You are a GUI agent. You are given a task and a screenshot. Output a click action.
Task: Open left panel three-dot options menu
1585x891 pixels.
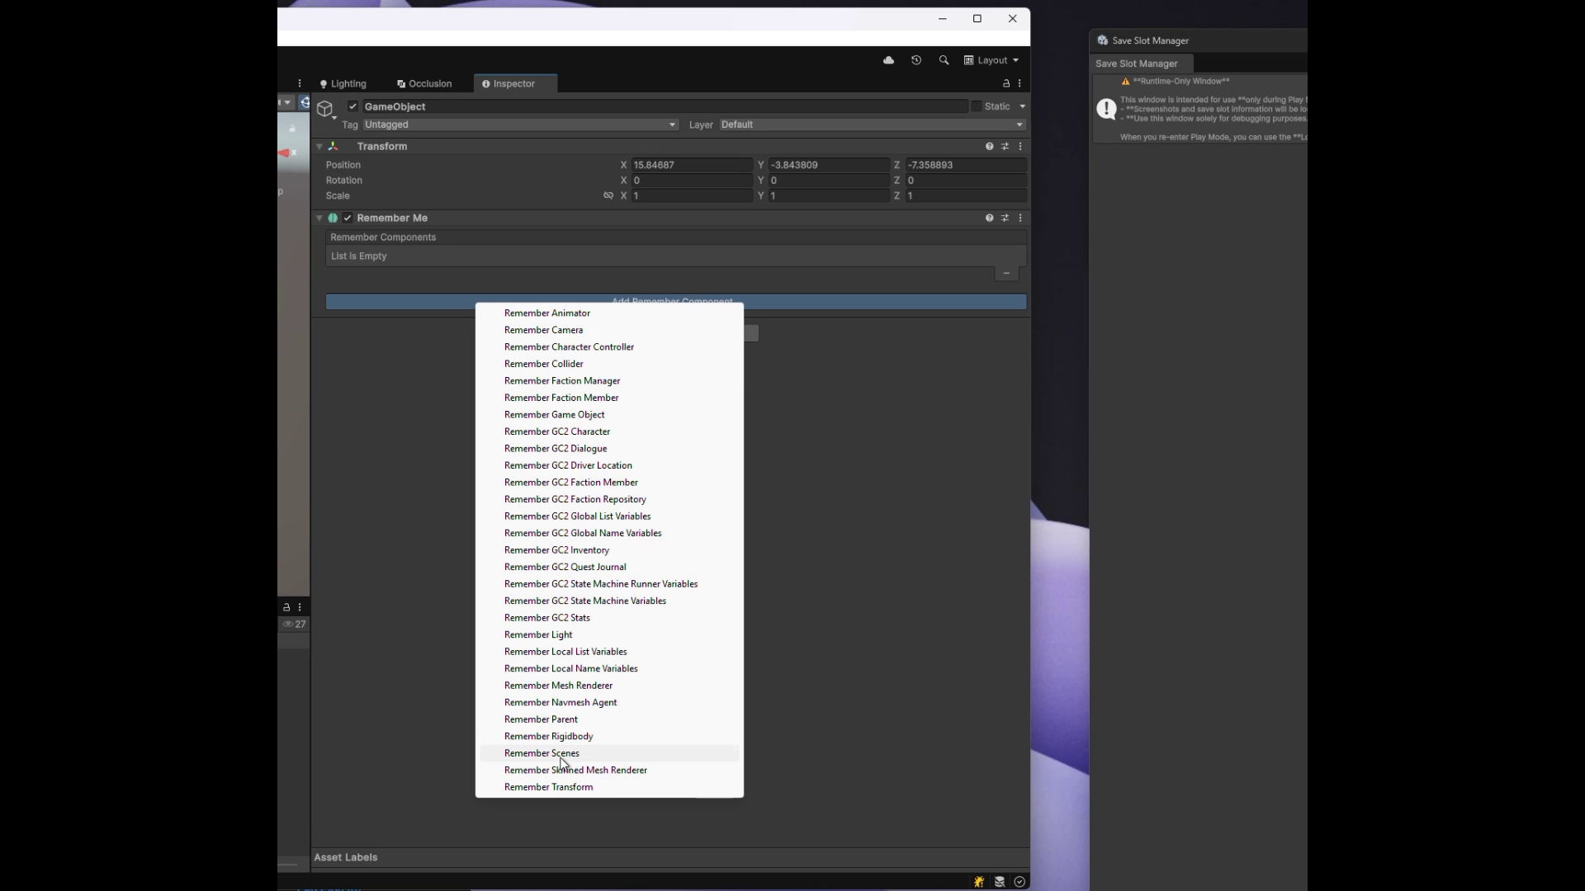pos(300,607)
